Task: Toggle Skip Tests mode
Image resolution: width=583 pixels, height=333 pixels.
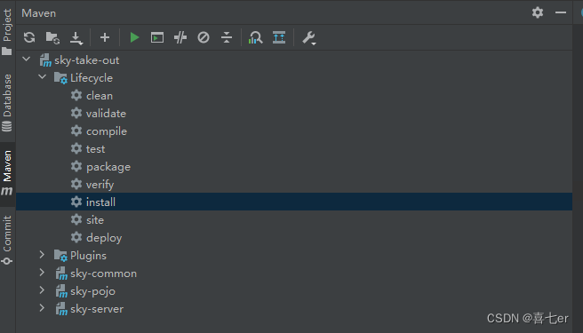Action: pyautogui.click(x=204, y=37)
